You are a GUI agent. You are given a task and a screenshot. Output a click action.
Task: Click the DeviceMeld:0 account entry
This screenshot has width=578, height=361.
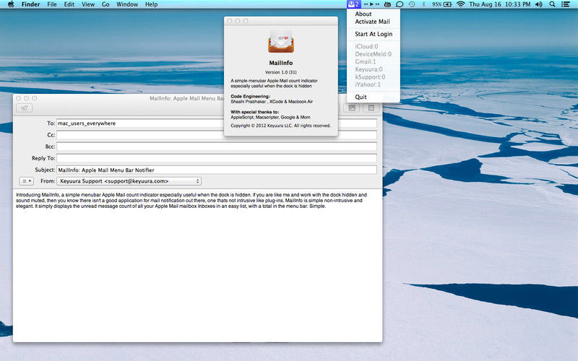(x=374, y=54)
